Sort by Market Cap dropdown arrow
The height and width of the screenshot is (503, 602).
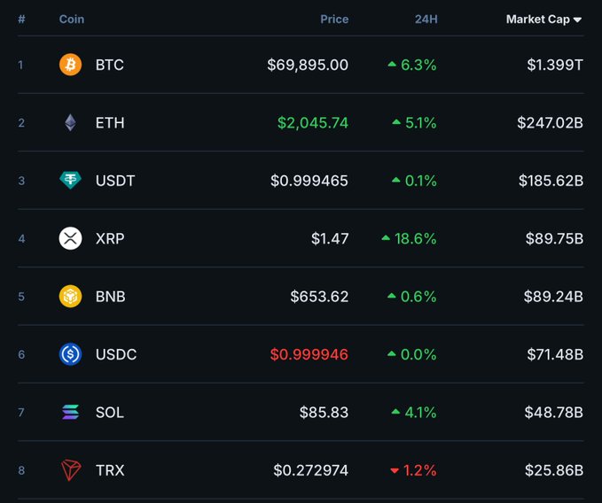click(x=578, y=19)
